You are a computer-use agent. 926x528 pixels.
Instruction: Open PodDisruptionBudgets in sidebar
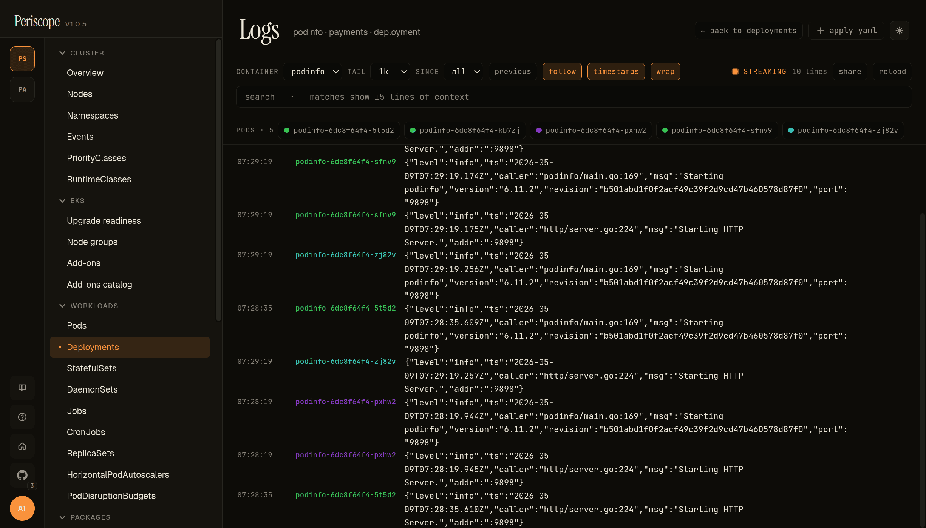[x=130, y=496]
